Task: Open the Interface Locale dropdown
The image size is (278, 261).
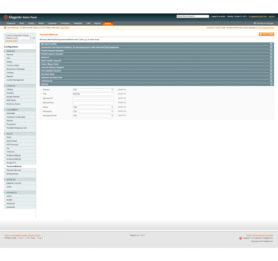Action: 31,238
